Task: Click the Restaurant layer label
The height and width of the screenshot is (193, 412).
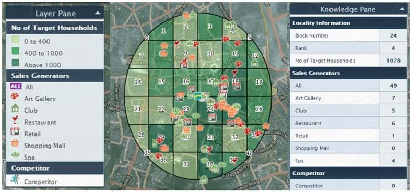Action: [40, 122]
